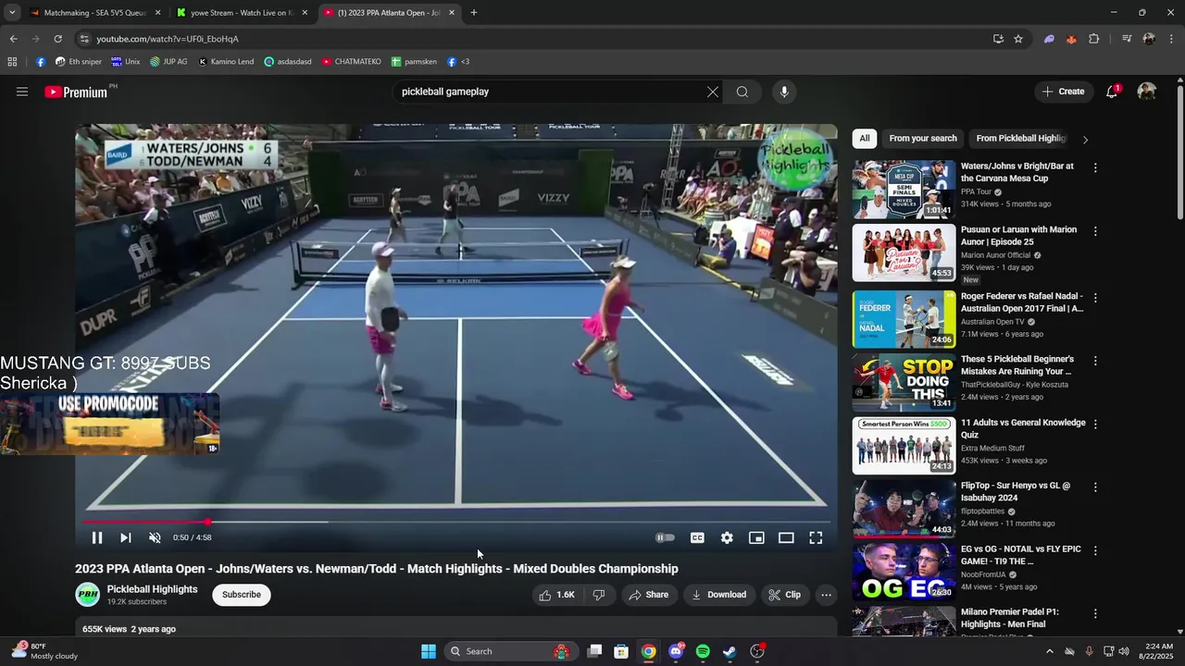Reload the page
This screenshot has height=666, width=1185.
click(57, 39)
